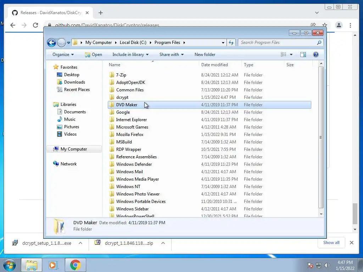Open Videos library
The image size is (363, 272).
[70, 134]
